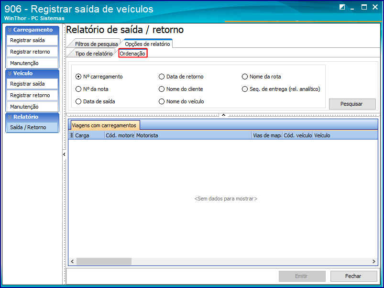Click the Fechar button
Image resolution: width=384 pixels, height=288 pixels.
pyautogui.click(x=353, y=276)
